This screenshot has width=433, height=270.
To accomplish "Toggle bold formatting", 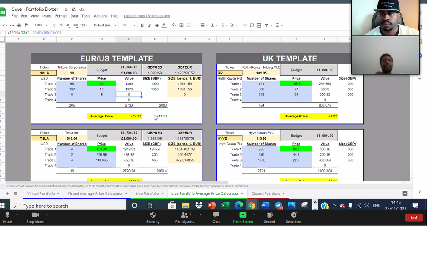I will coord(142,25).
